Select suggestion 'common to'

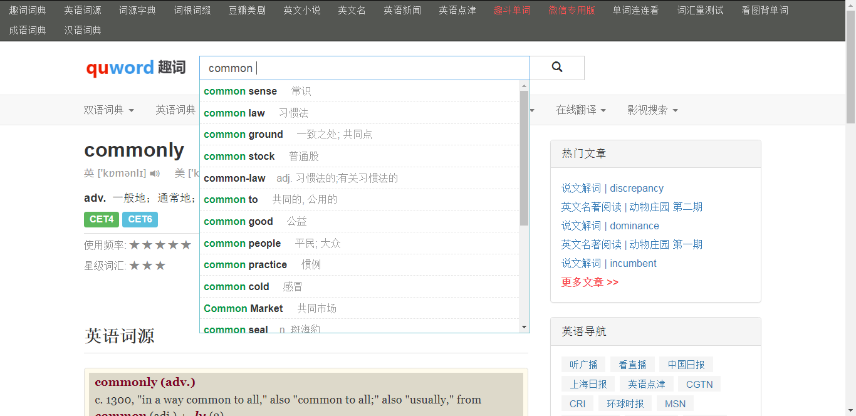coord(360,199)
